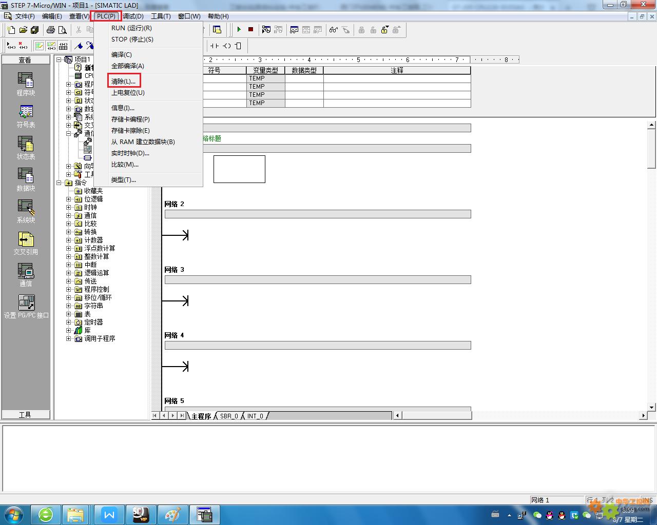Viewport: 657px width, 525px height.
Task: Click the 注释 column header
Action: click(x=397, y=70)
